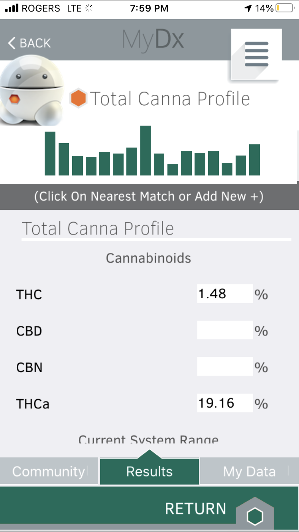The width and height of the screenshot is (299, 532).
Task: Tap the MyDx logo in the header
Action: (x=153, y=40)
